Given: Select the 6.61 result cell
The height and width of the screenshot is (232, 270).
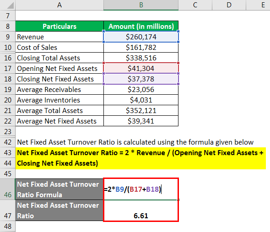Looking at the screenshot, I should click(x=141, y=210).
